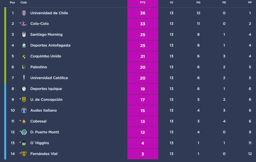The image size is (256, 162).
Task: Click the Palestino club crest icon
Action: coord(24,67)
